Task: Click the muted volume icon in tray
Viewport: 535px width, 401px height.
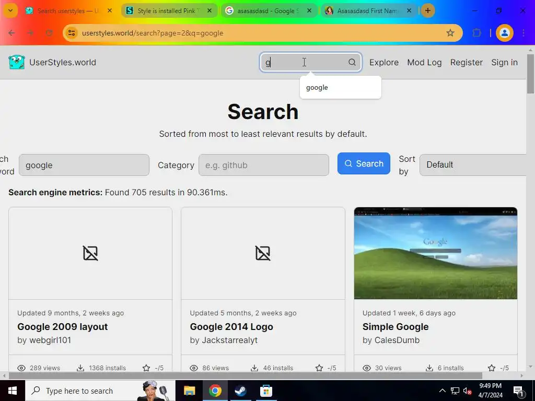Action: point(467,391)
